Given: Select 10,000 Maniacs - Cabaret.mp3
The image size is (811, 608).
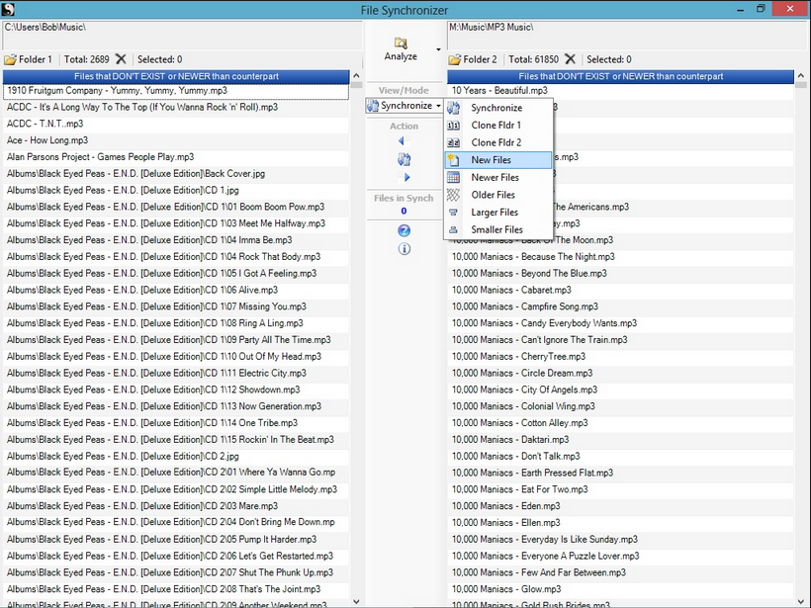Looking at the screenshot, I should 621,290.
